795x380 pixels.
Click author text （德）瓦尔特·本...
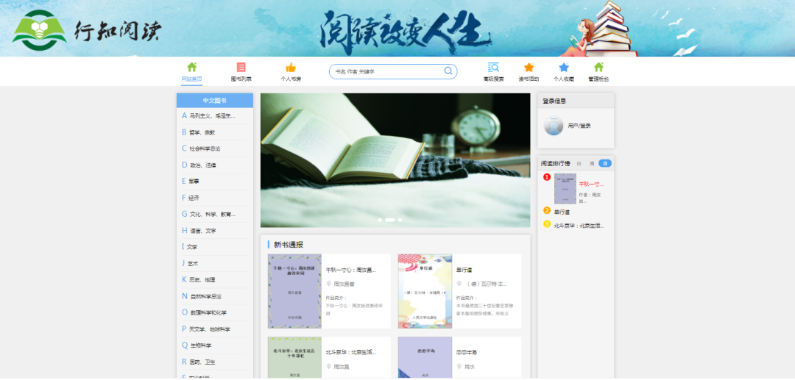pos(487,284)
